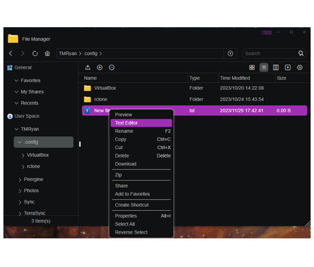Image resolution: width=314 pixels, height=267 pixels.
Task: Collapse the .config folder tree node
Action: 19,142
